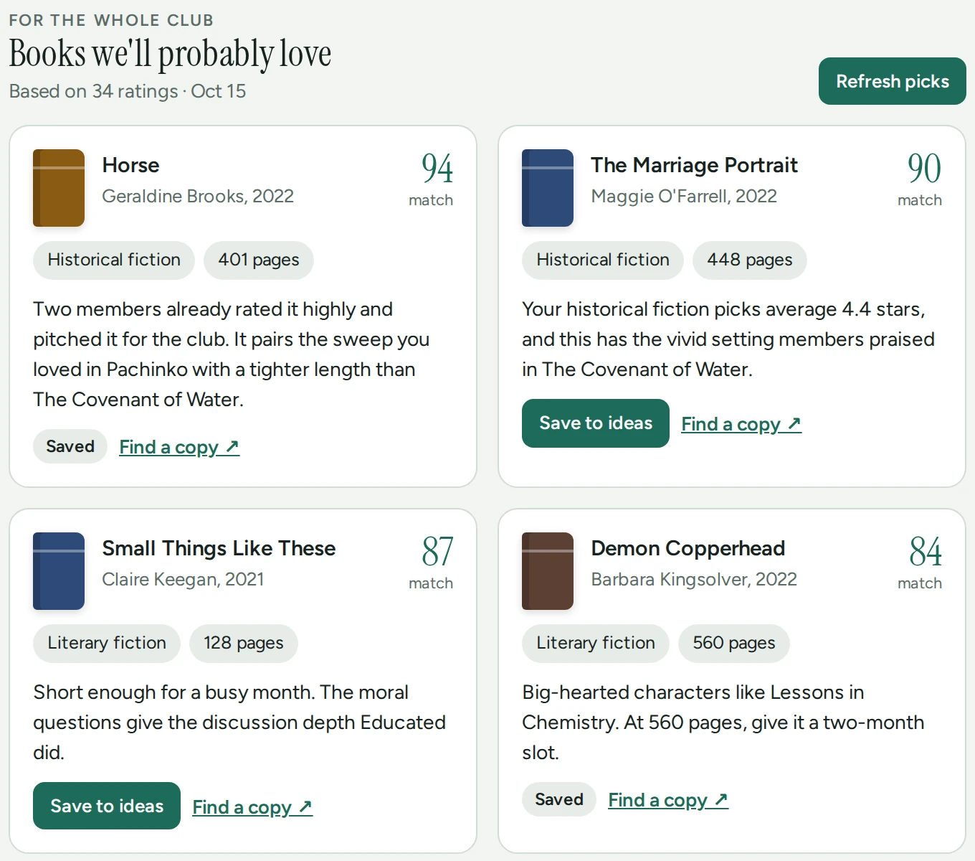Open the Demon Copperhead book cover
Viewport: 975px width, 861px height.
(548, 571)
